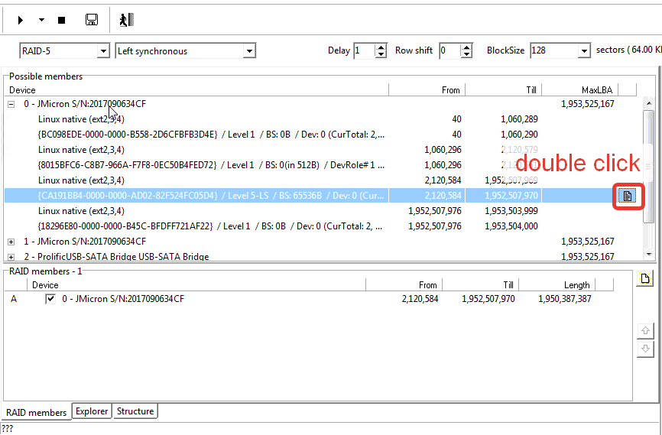Click the 1,060,290 Till value
Viewport: 662px width, 435px height.
click(519, 135)
